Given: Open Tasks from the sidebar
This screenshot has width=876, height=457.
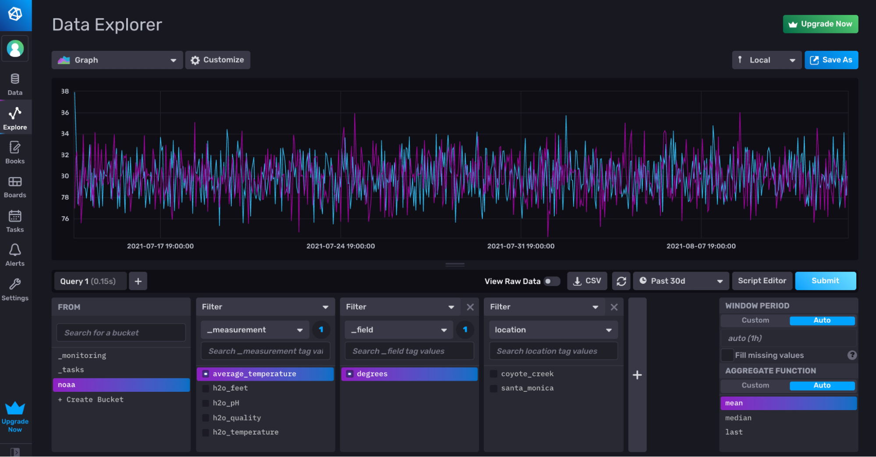Looking at the screenshot, I should [15, 221].
